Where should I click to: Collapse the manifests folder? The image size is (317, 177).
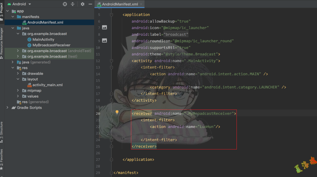tap(13, 17)
